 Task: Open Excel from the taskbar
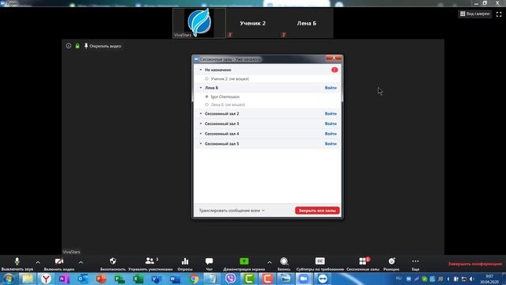(x=138, y=279)
